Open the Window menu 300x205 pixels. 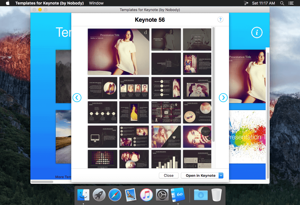(96, 3)
